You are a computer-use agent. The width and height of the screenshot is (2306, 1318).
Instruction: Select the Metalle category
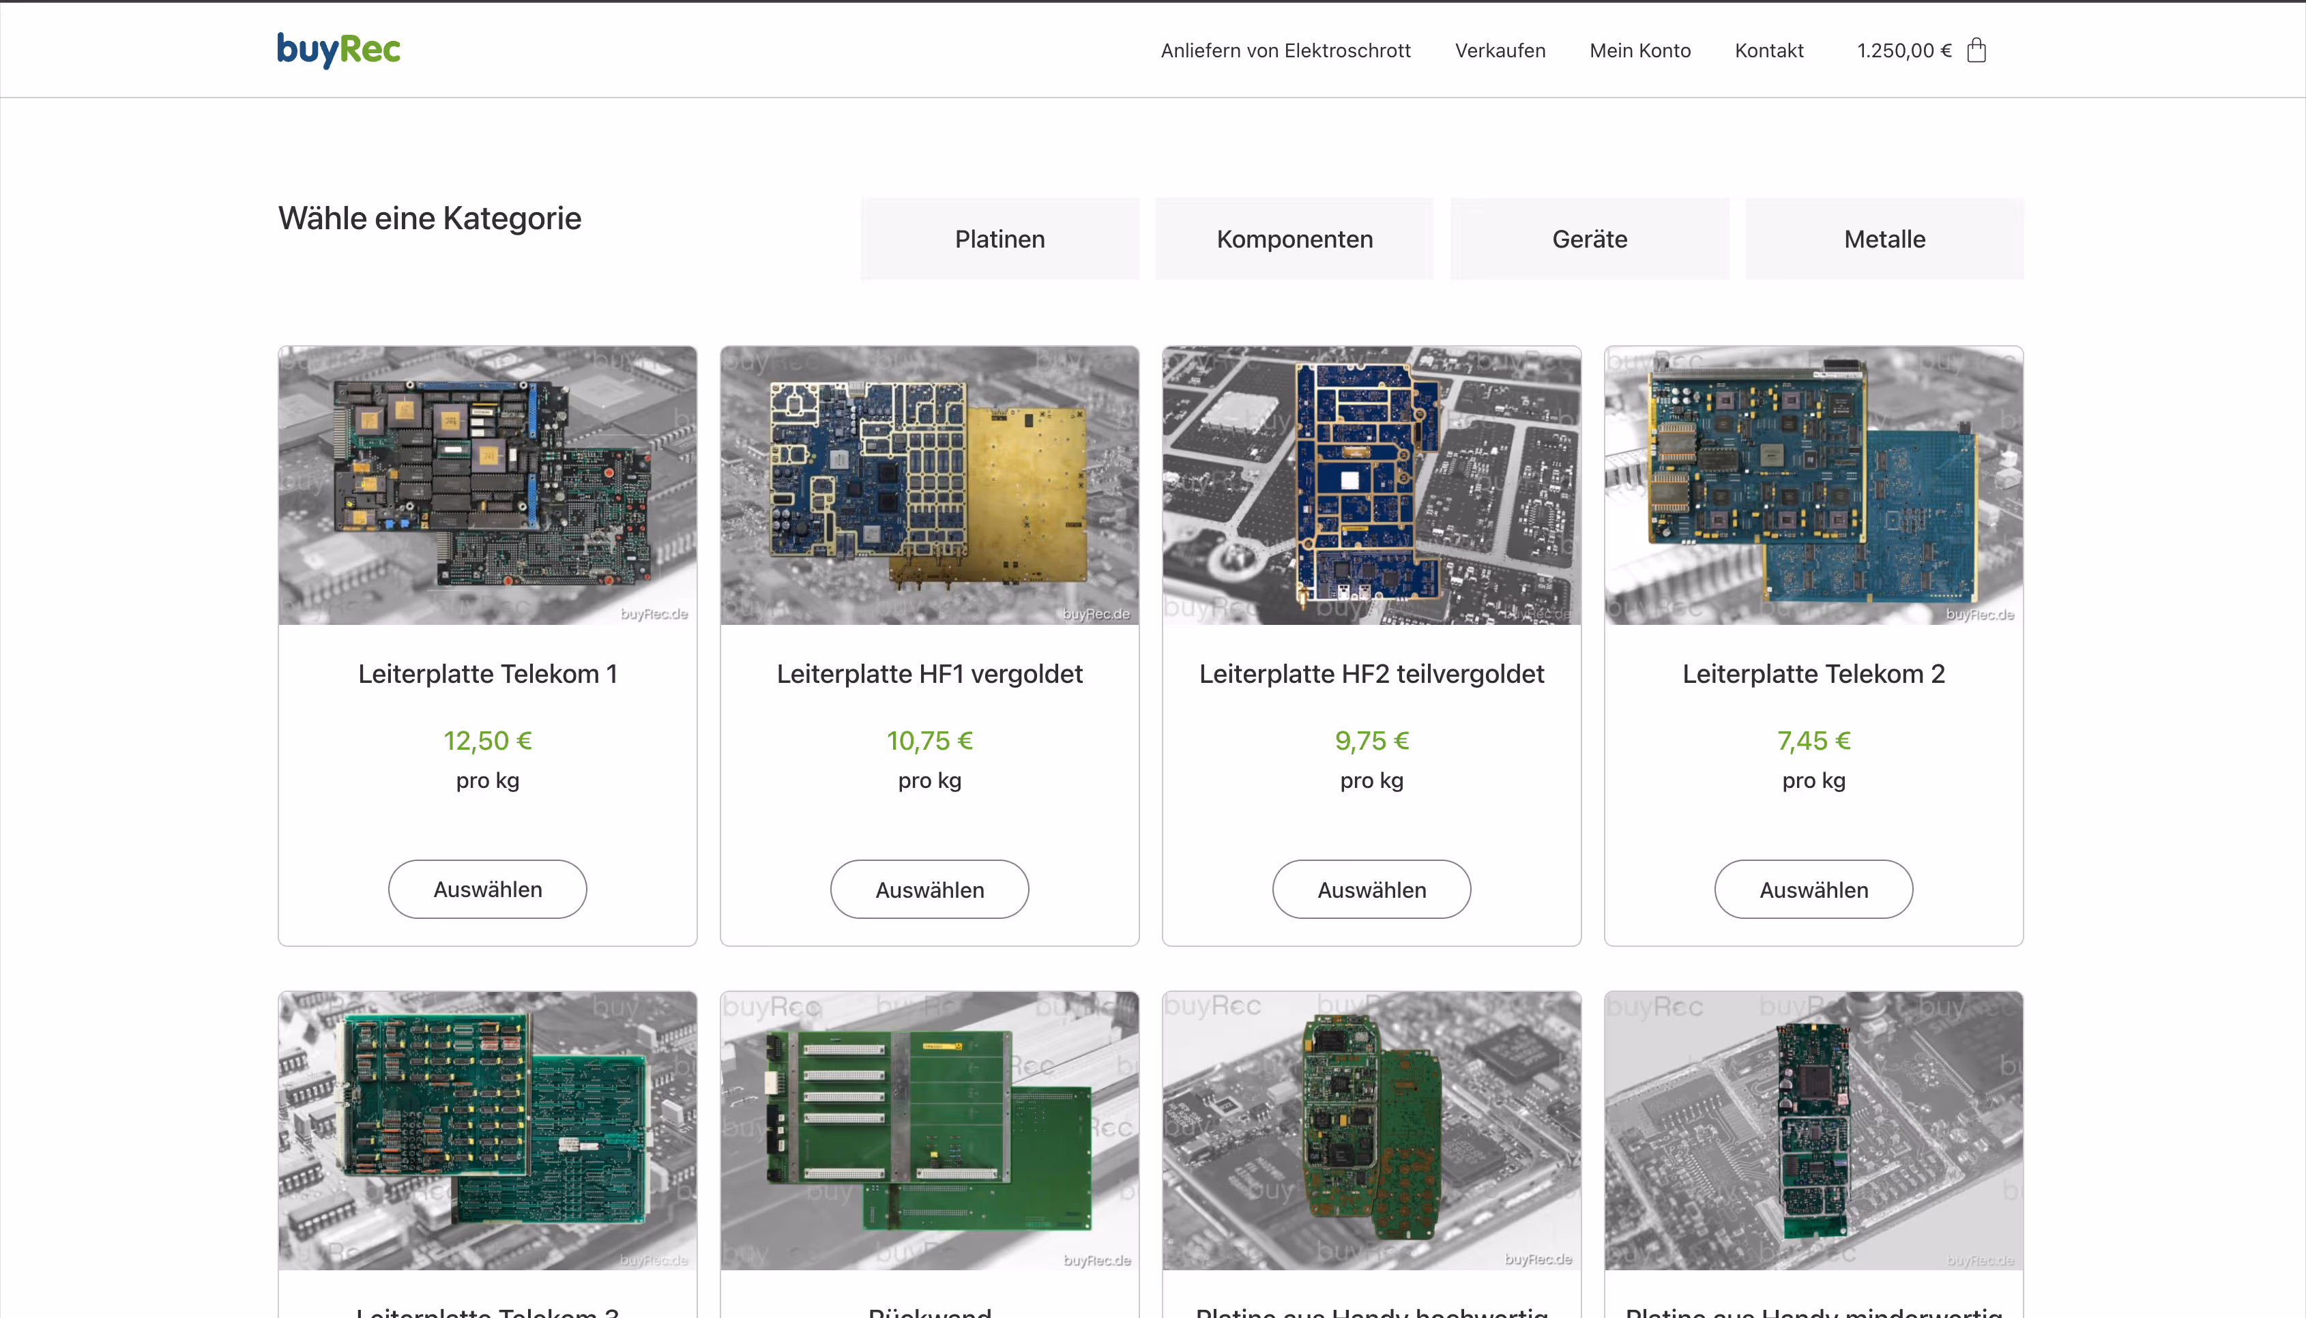pyautogui.click(x=1884, y=239)
